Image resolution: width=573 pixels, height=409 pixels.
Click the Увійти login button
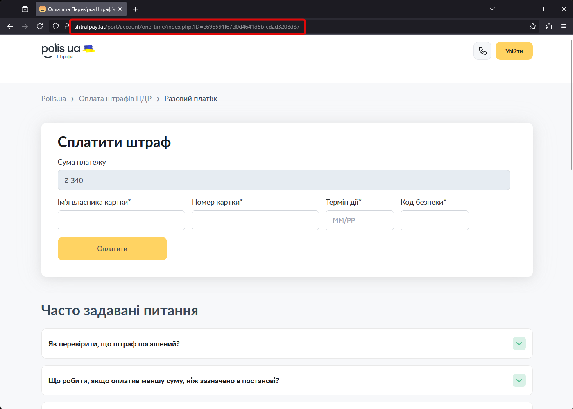click(514, 51)
